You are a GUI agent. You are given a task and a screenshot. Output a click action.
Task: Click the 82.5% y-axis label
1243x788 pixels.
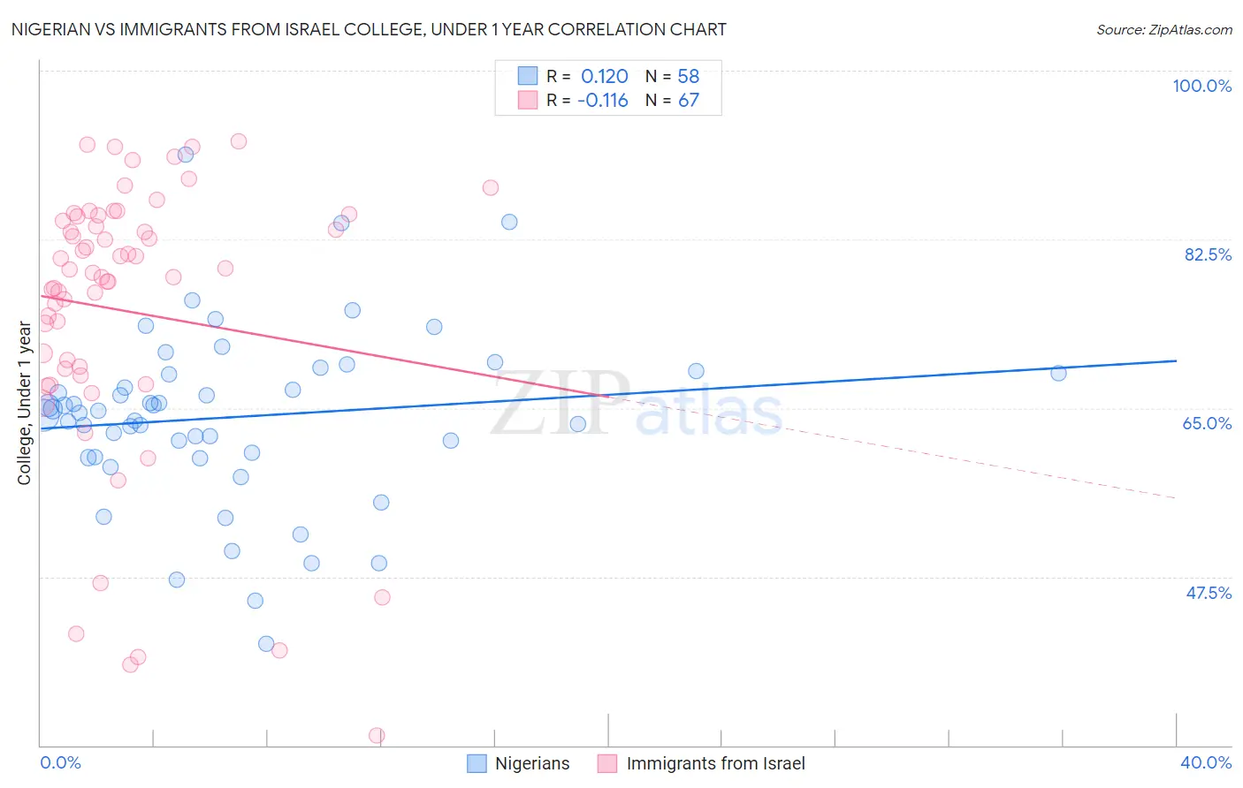1208,254
